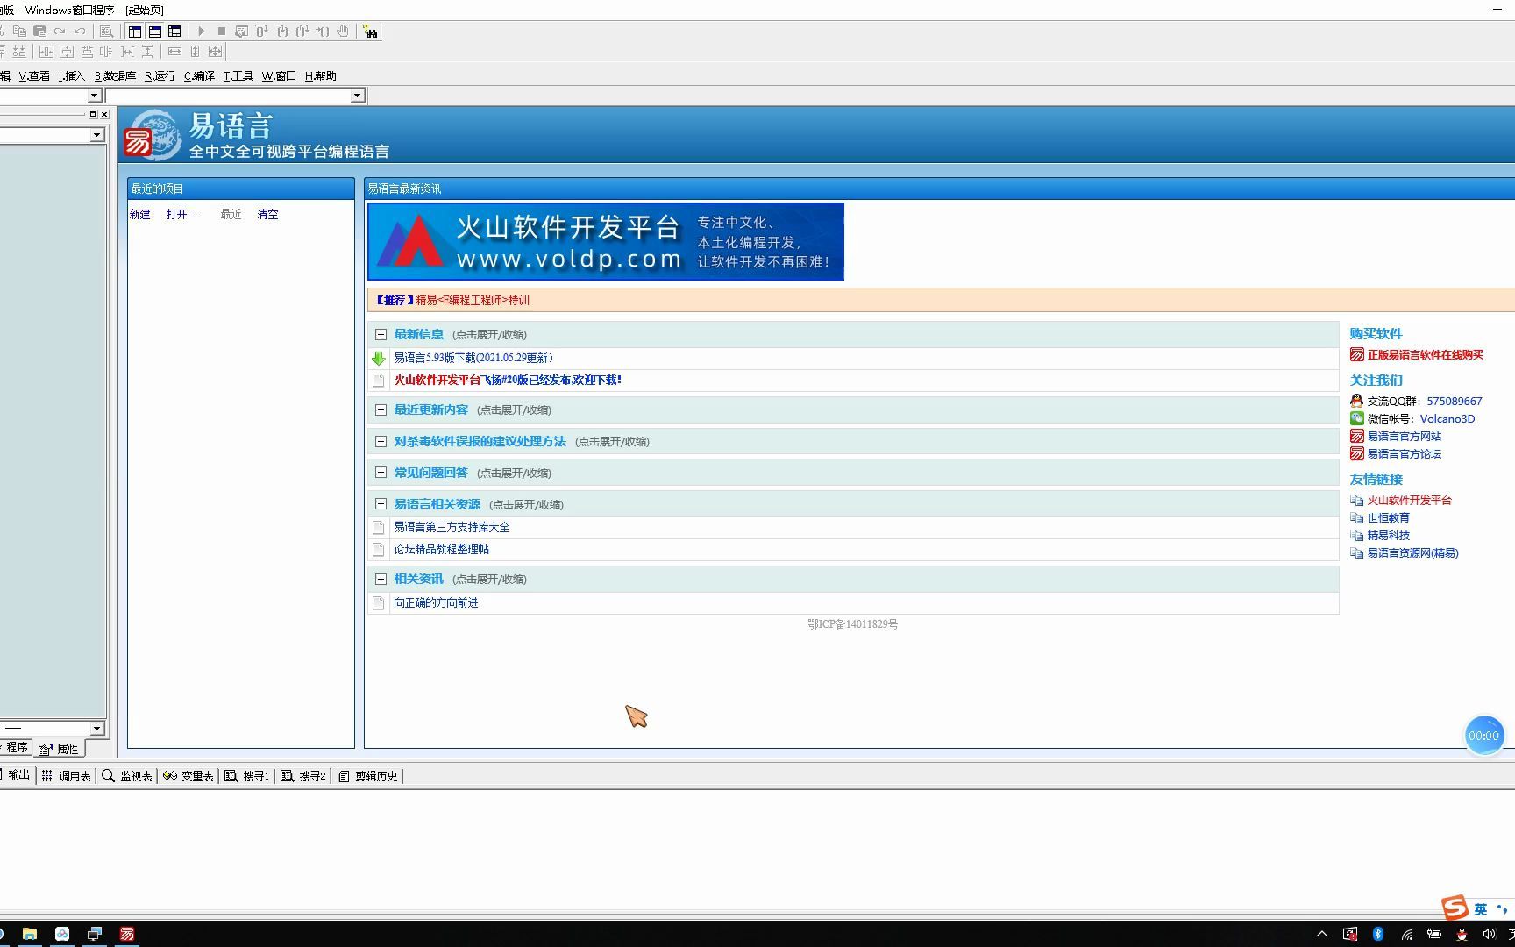Collapse the 最新信息 section
Image resolution: width=1515 pixels, height=947 pixels.
tap(381, 334)
